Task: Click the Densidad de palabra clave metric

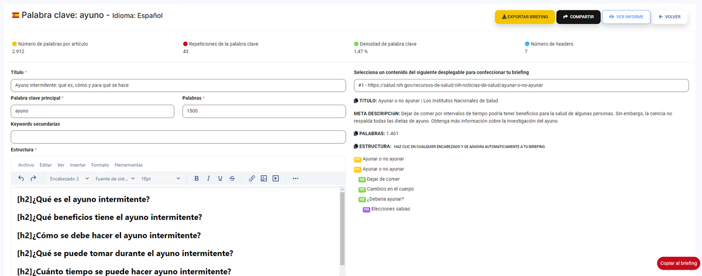Action: 386,47
